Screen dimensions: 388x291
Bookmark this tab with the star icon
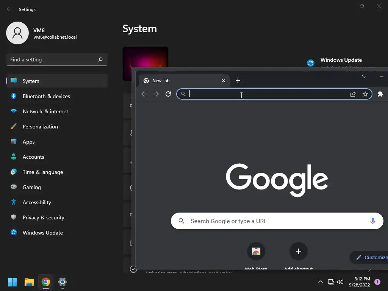pyautogui.click(x=365, y=94)
